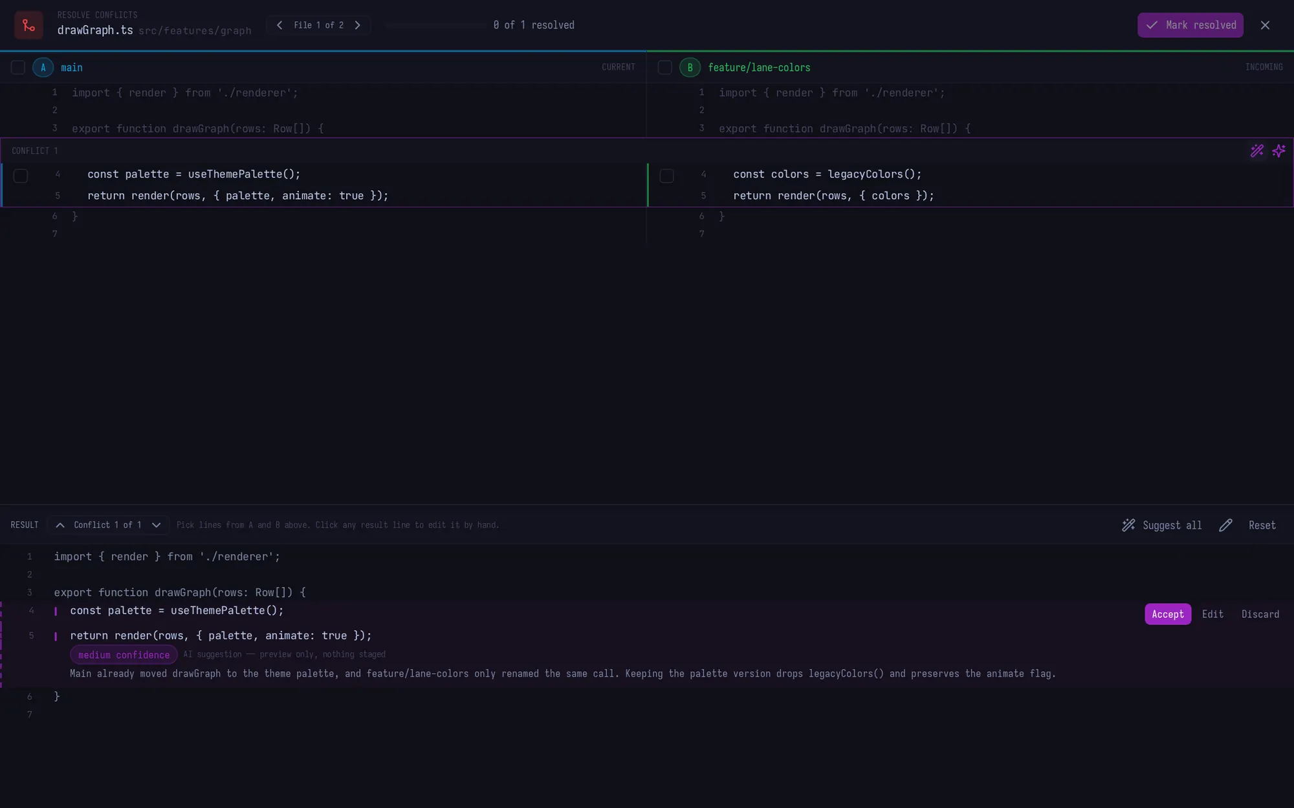
Task: Click the 'File 1 of 2' label
Action: click(x=318, y=25)
